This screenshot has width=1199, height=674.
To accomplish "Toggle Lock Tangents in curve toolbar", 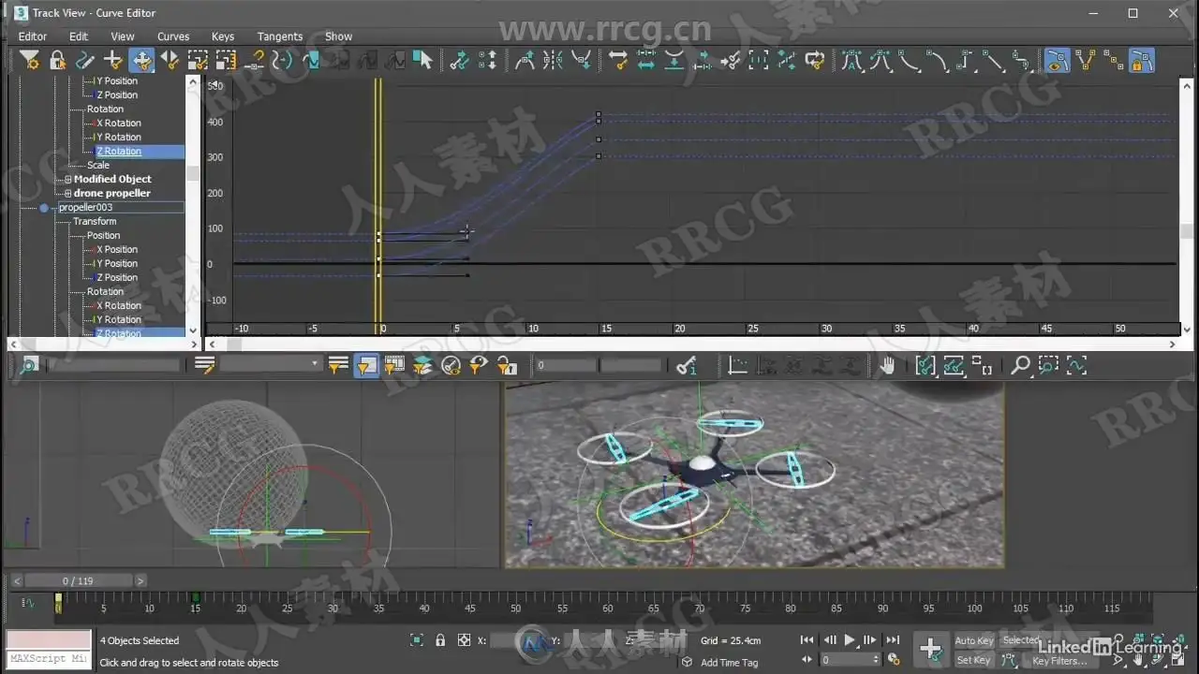I will [x=1141, y=61].
